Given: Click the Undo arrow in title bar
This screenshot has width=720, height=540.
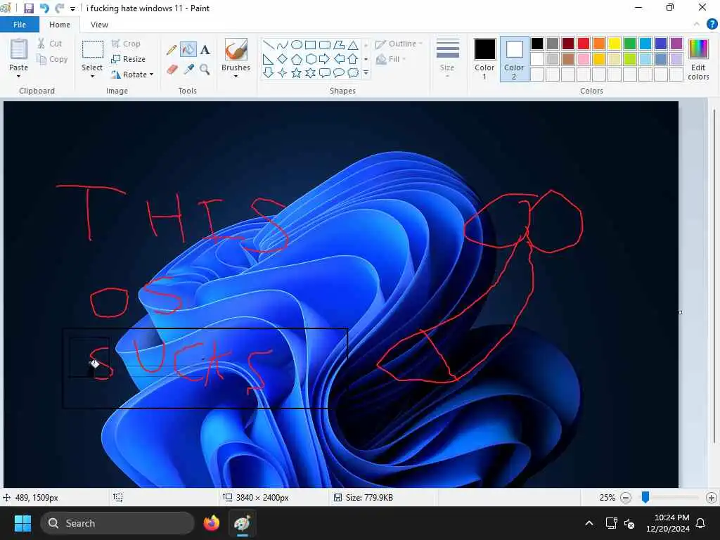Looking at the screenshot, I should click(x=44, y=8).
